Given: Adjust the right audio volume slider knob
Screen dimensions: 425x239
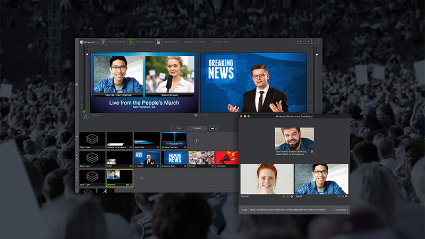Looking at the screenshot, I should click(x=317, y=55).
